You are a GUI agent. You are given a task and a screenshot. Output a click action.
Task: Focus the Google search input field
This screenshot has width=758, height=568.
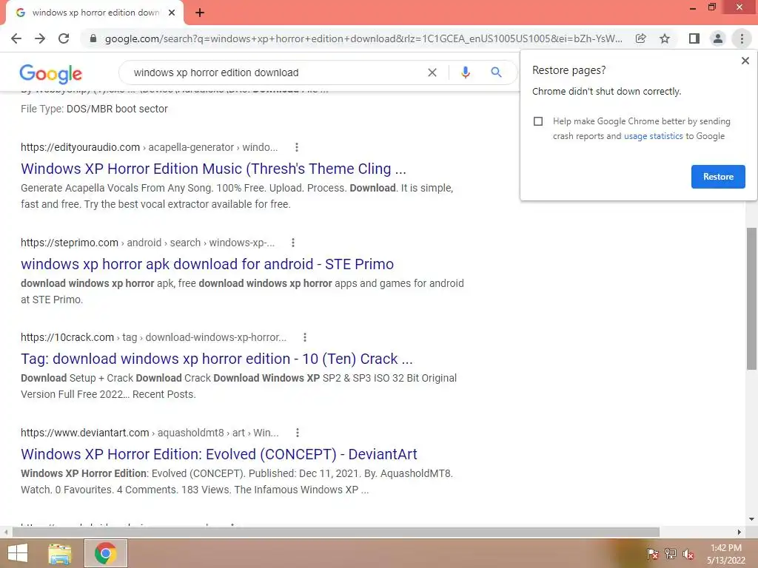(275, 72)
